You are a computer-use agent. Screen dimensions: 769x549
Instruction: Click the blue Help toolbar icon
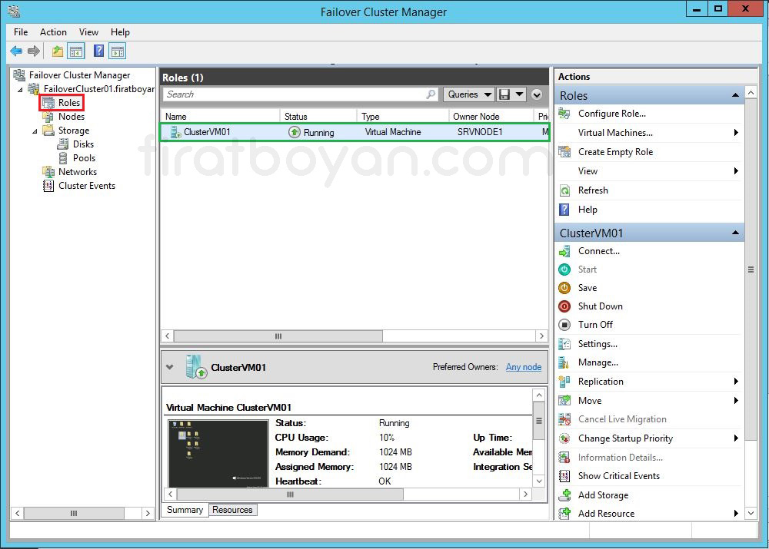pyautogui.click(x=98, y=51)
